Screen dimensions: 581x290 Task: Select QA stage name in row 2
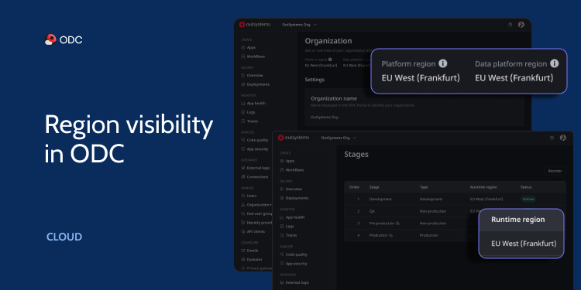pyautogui.click(x=372, y=211)
